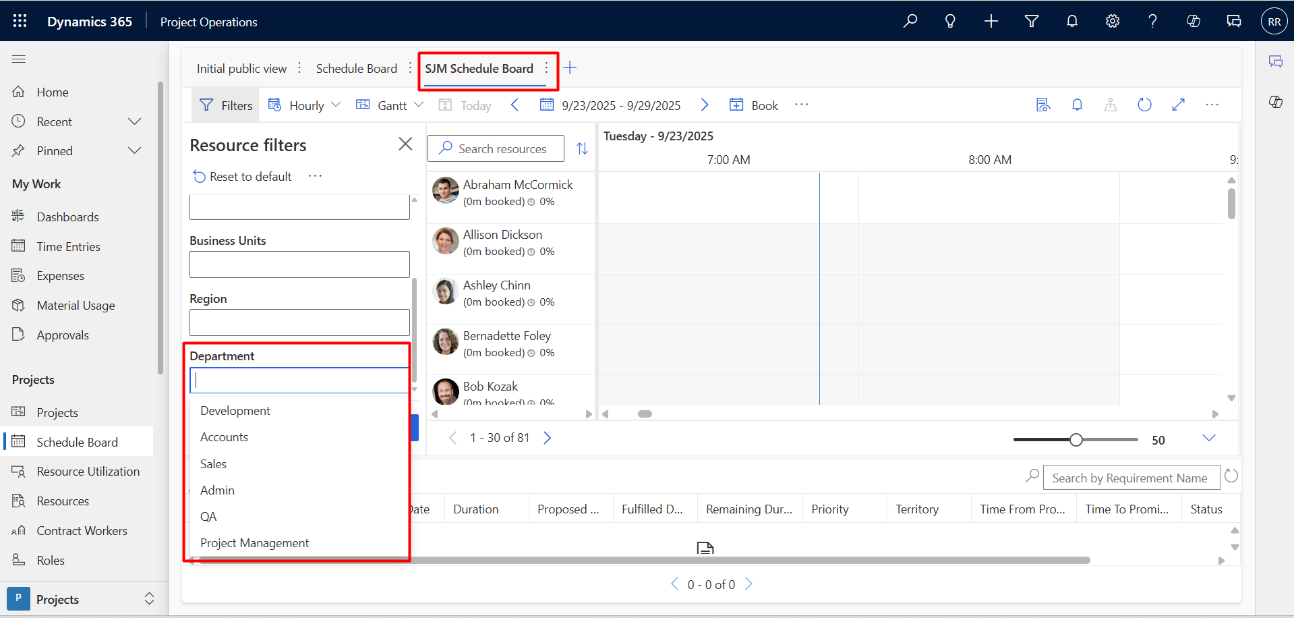Close the Resource filters panel
This screenshot has height=618, width=1294.
(x=405, y=144)
